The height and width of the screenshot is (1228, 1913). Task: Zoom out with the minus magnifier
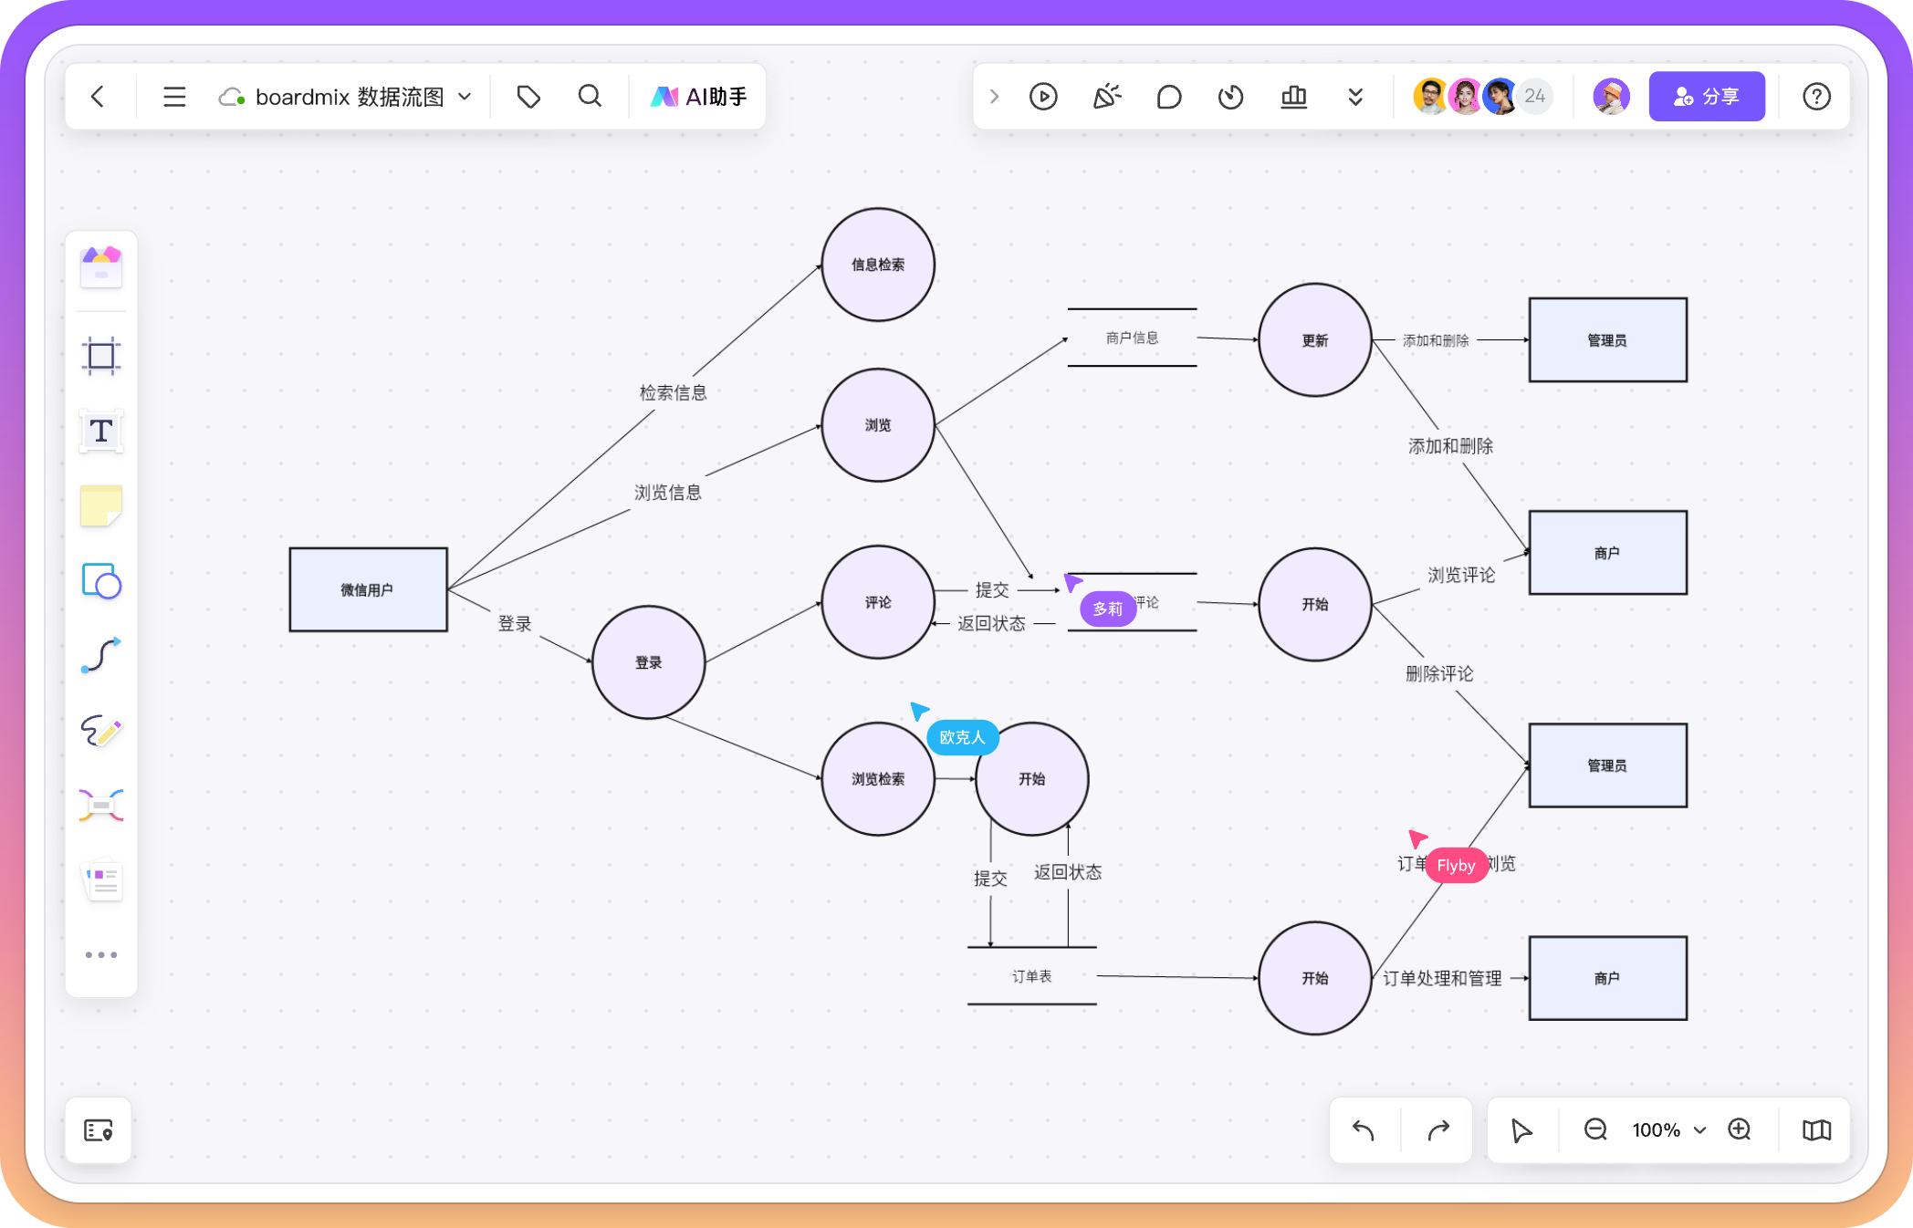coord(1595,1130)
